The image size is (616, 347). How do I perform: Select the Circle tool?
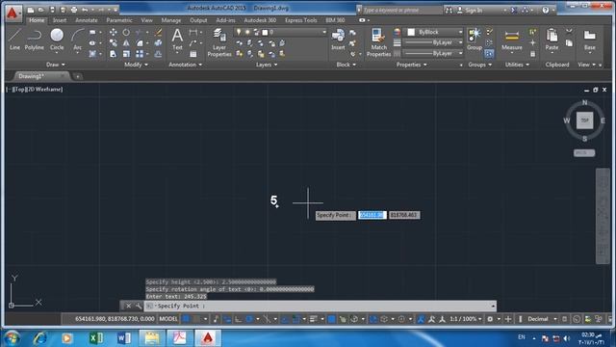(x=57, y=40)
